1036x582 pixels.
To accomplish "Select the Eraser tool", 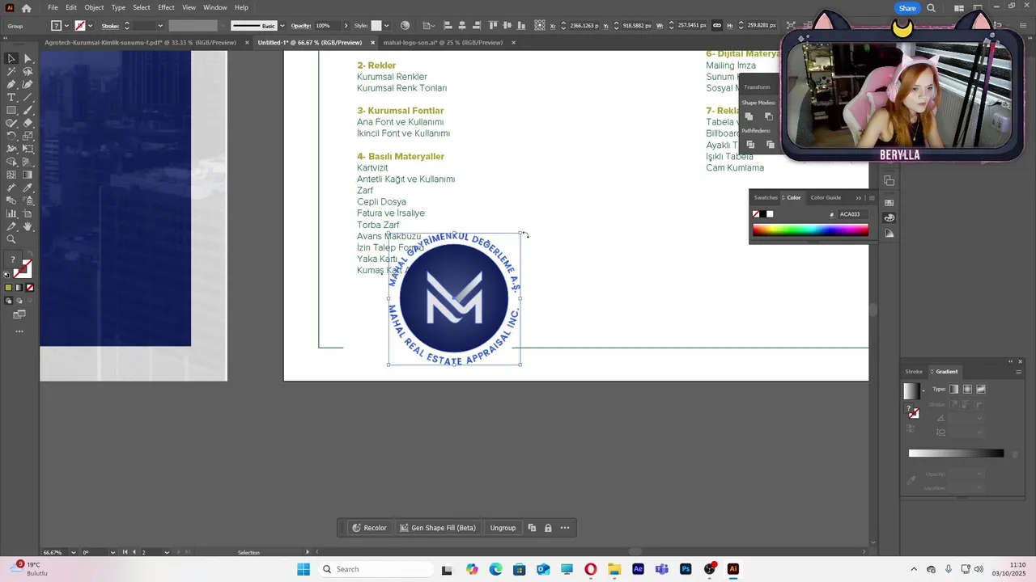I will click(28, 123).
